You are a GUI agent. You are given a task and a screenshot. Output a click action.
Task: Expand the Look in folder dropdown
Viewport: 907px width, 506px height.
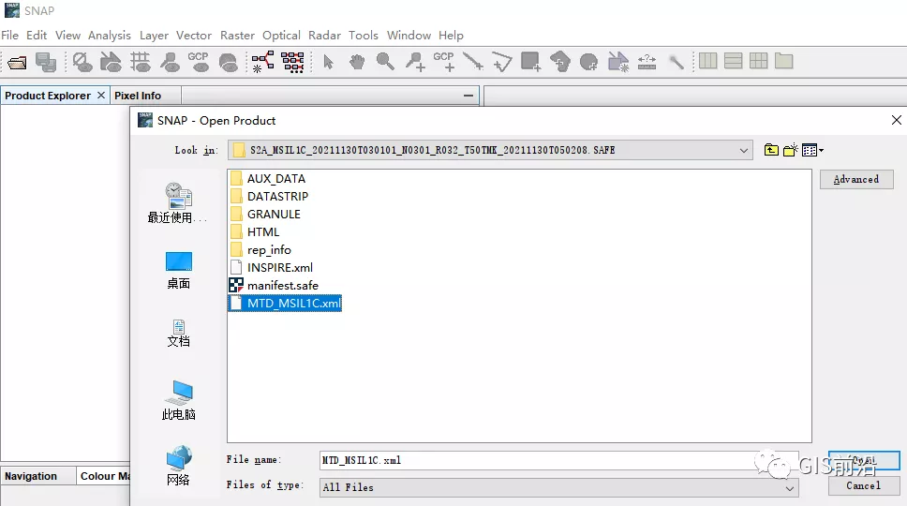click(x=743, y=150)
